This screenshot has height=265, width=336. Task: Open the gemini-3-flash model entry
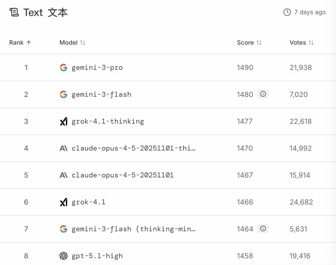click(101, 94)
